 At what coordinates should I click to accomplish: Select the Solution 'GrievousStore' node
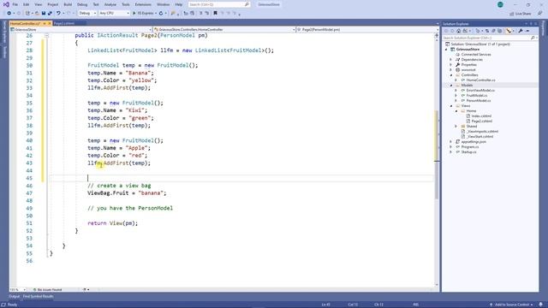pos(480,44)
